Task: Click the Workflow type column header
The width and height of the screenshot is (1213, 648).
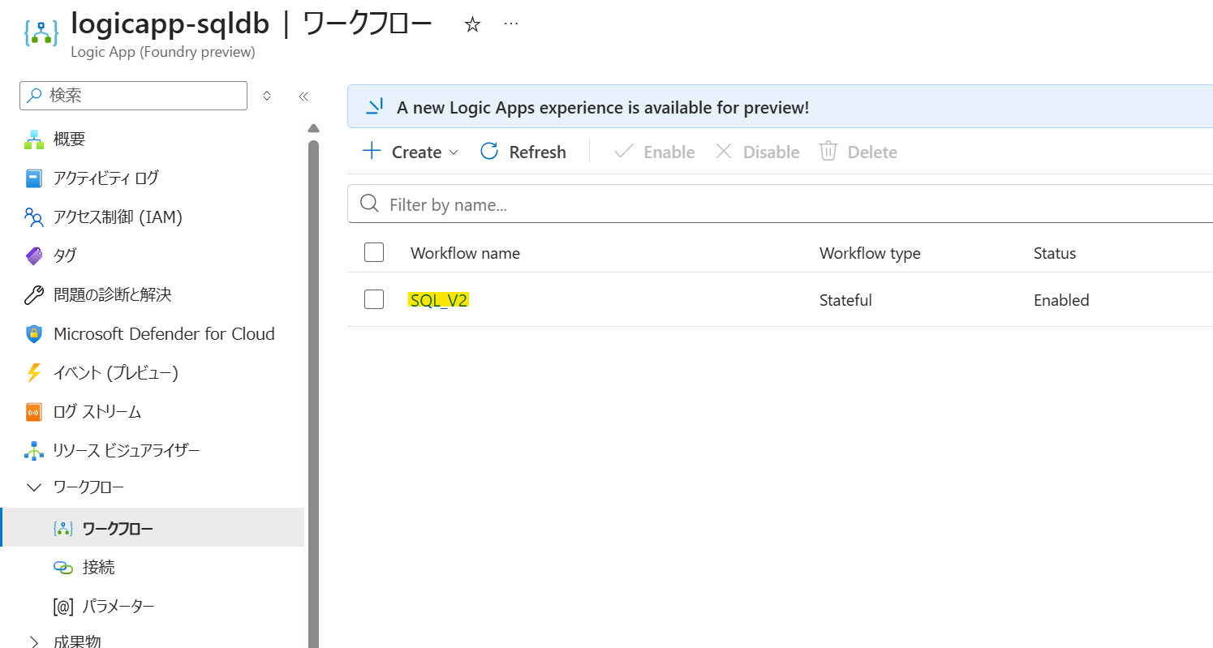Action: [x=870, y=253]
